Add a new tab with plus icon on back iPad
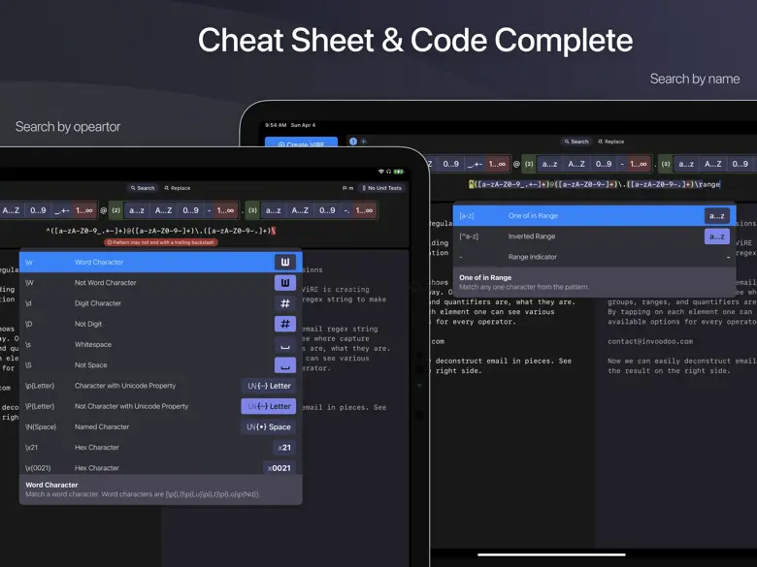The height and width of the screenshot is (567, 757). (364, 142)
